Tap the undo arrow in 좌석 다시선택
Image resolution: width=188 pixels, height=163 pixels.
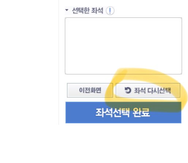pyautogui.click(x=128, y=90)
